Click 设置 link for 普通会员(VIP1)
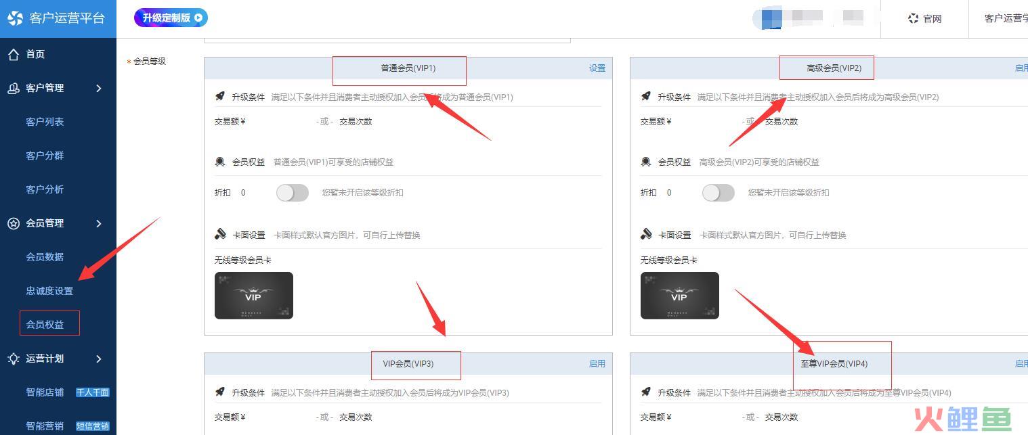Viewport: 1028px width, 435px height. (597, 68)
